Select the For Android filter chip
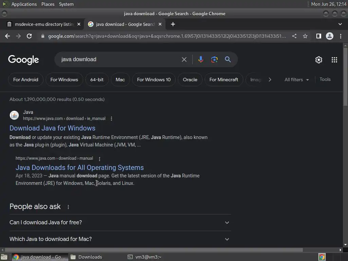 pos(25,80)
